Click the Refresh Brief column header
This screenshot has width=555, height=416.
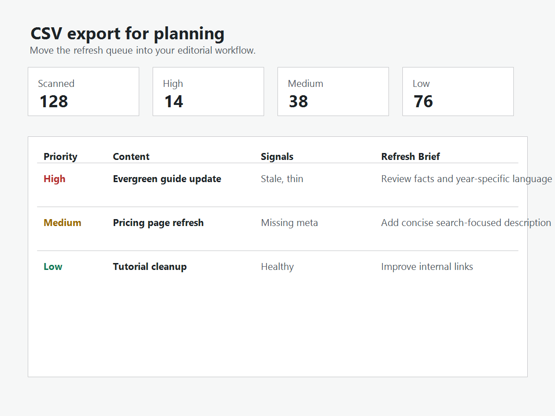click(x=410, y=157)
